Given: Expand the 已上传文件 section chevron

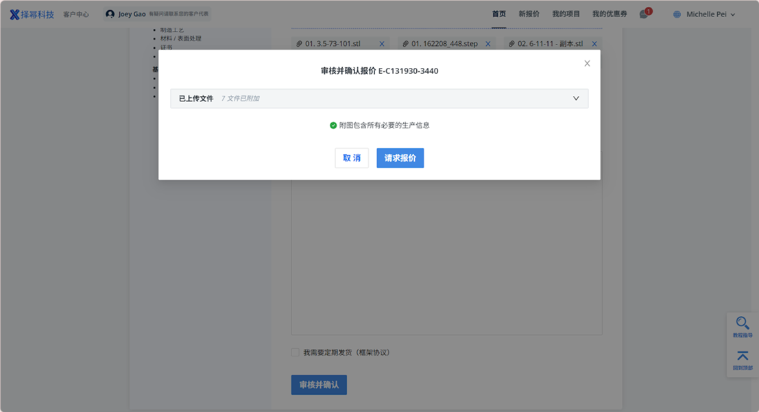Looking at the screenshot, I should click(x=576, y=99).
